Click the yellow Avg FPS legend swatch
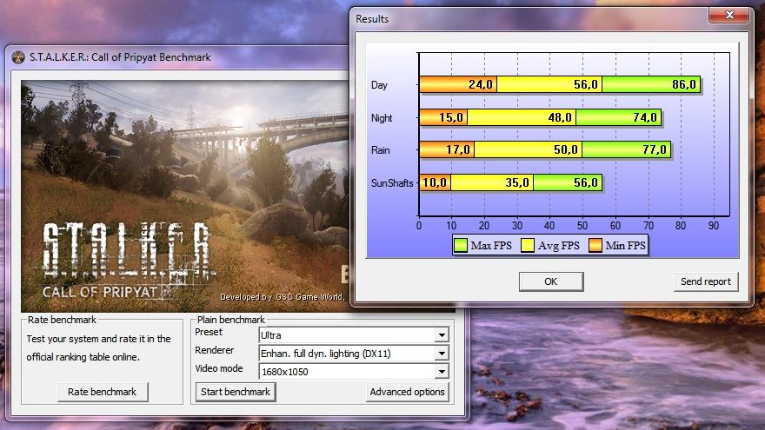Image resolution: width=765 pixels, height=430 pixels. (x=528, y=246)
